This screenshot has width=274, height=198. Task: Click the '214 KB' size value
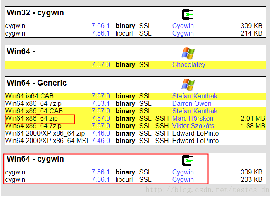[x=251, y=33]
